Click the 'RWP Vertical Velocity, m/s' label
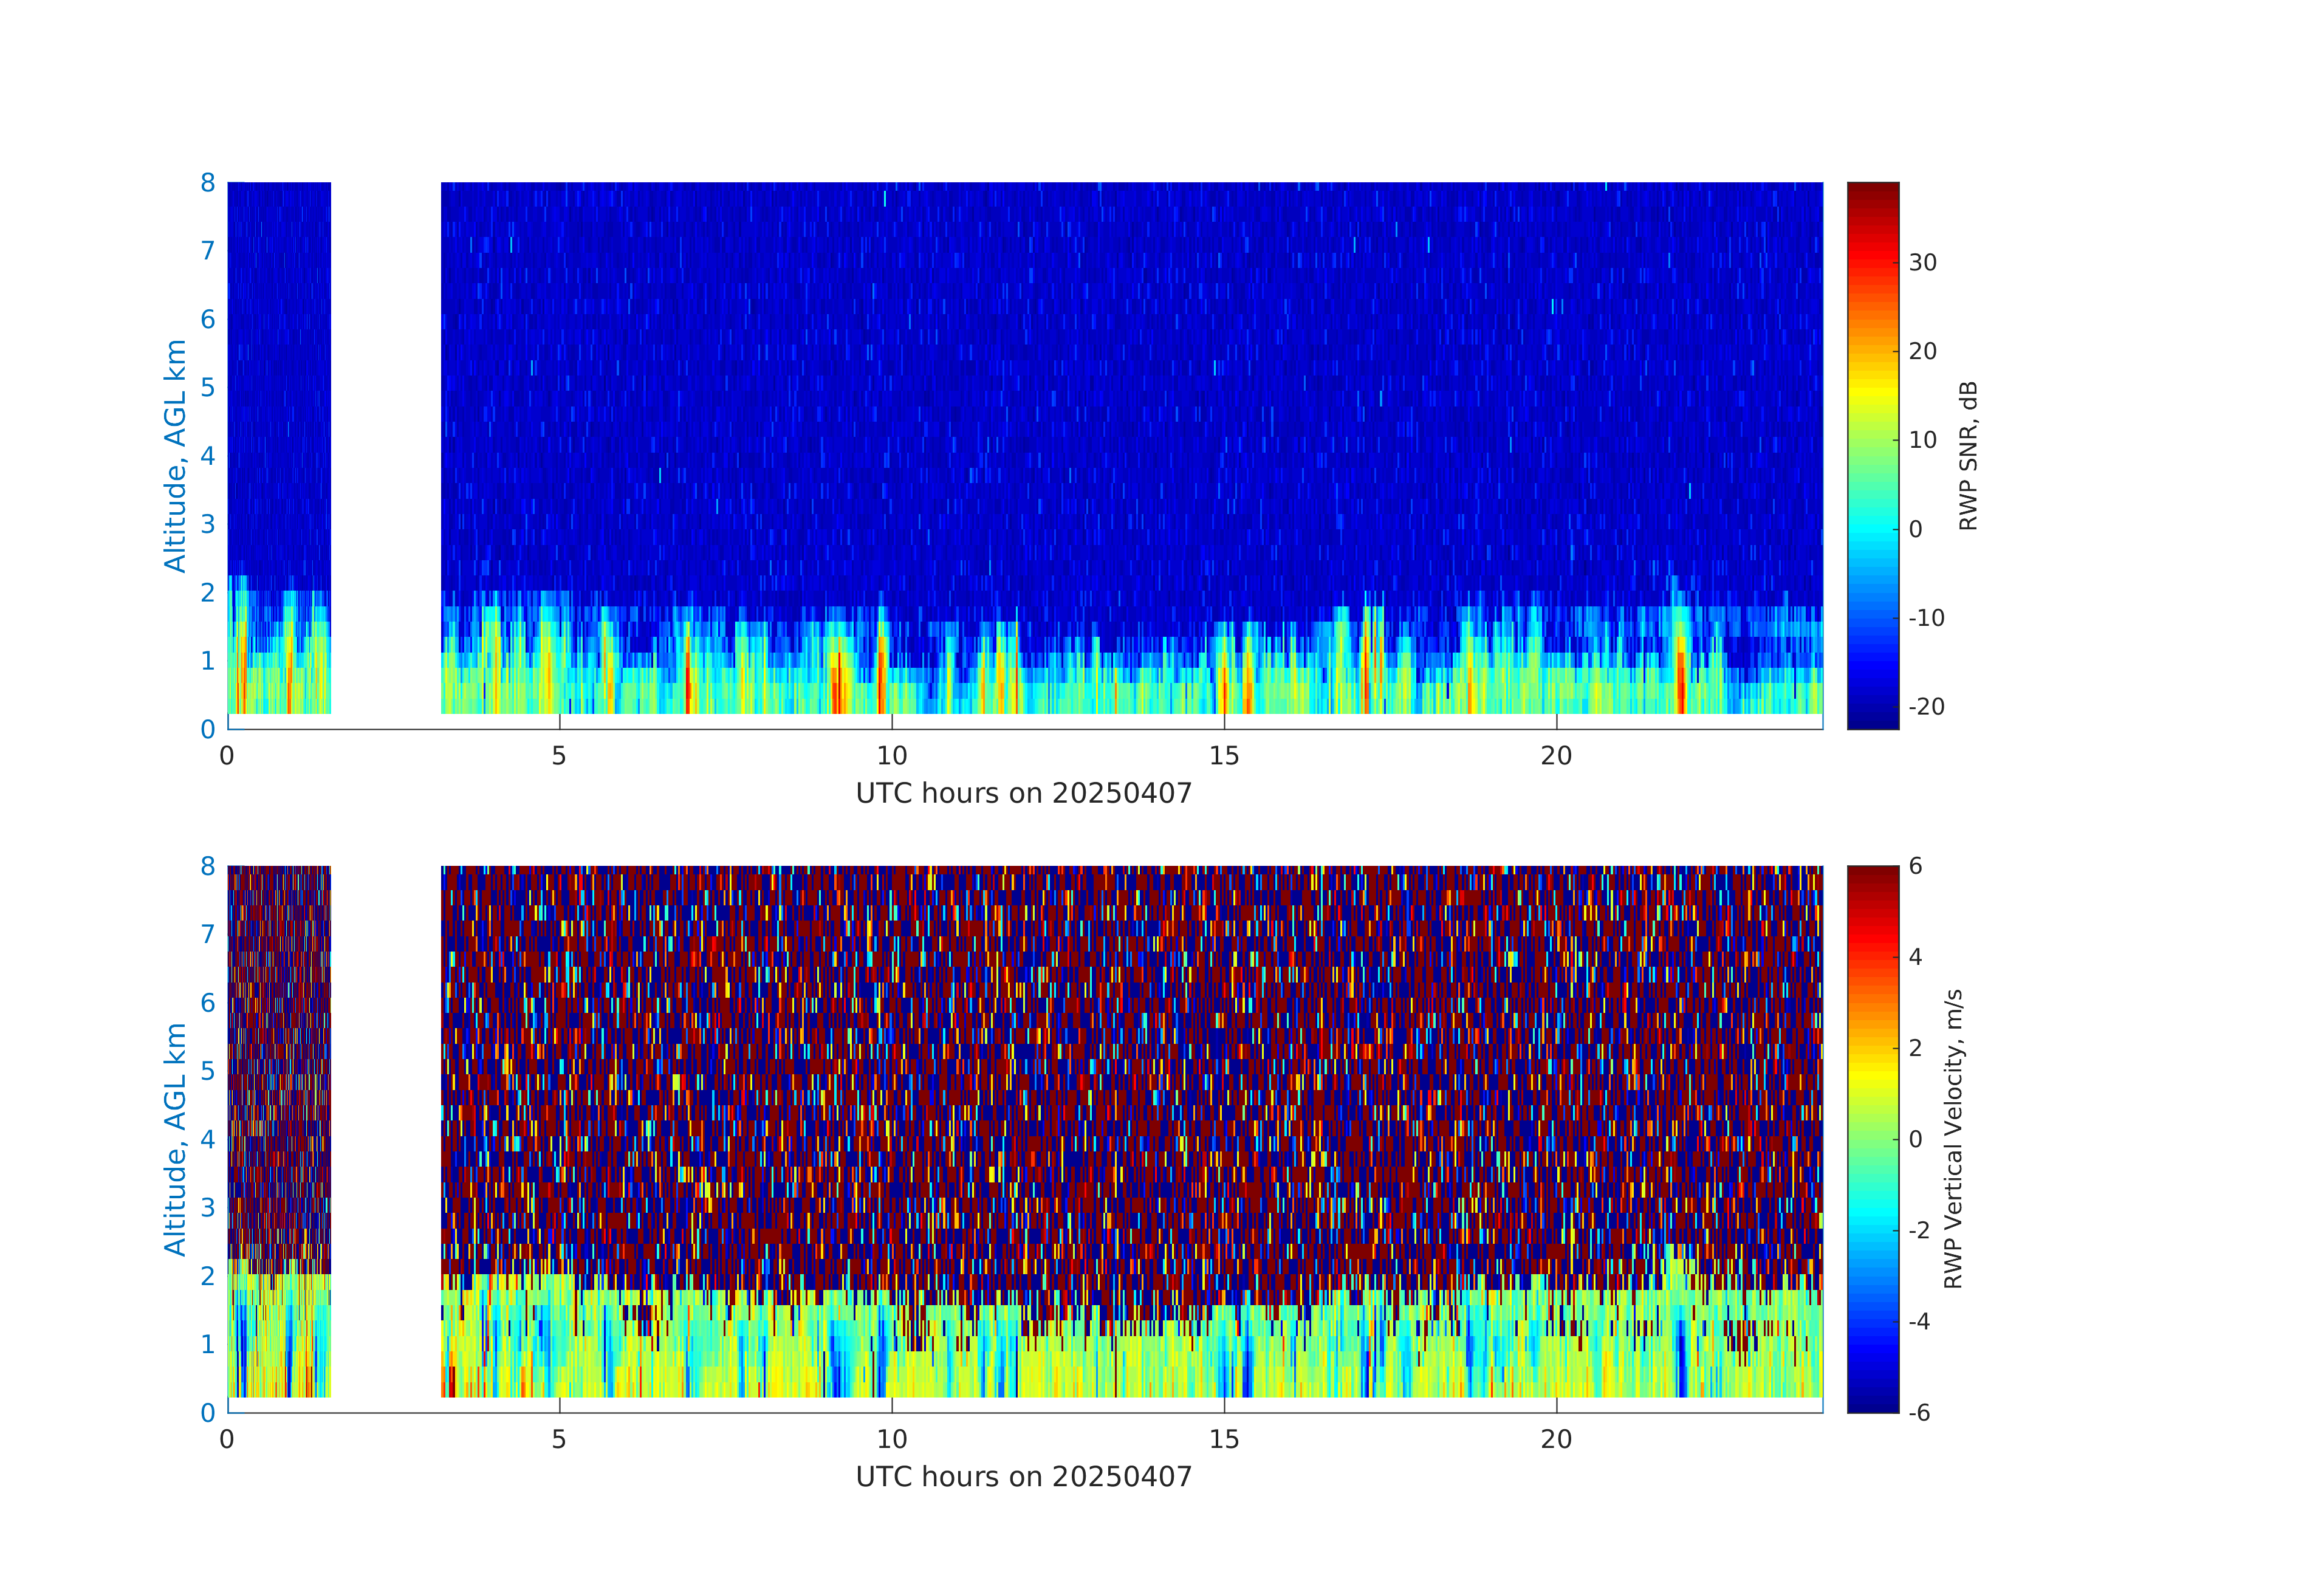The width and height of the screenshot is (2324, 1595). point(1953,1138)
